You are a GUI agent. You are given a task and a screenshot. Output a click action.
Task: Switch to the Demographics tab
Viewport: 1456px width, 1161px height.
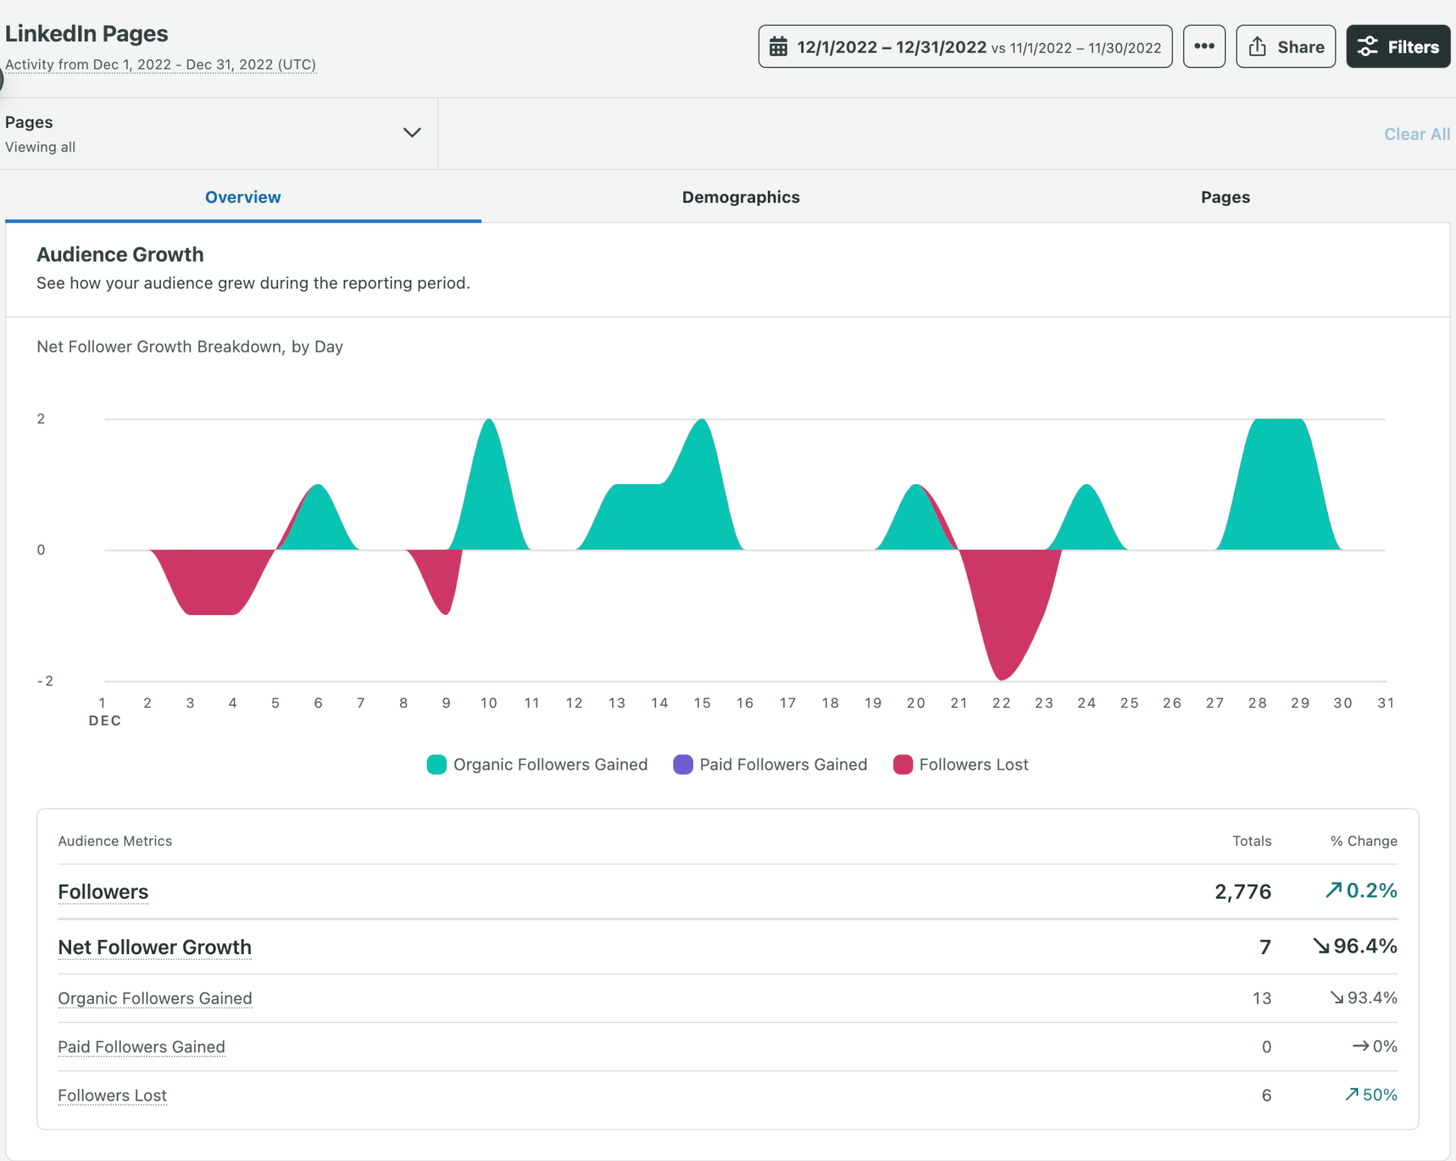point(741,198)
